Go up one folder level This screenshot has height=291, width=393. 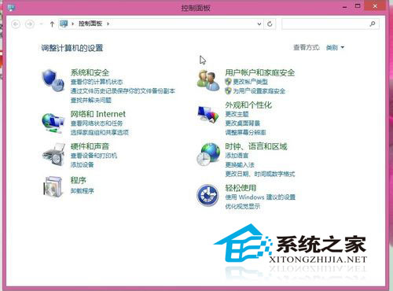tap(52, 24)
